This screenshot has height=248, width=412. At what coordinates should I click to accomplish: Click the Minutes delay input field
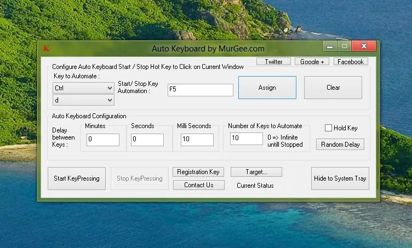[103, 140]
